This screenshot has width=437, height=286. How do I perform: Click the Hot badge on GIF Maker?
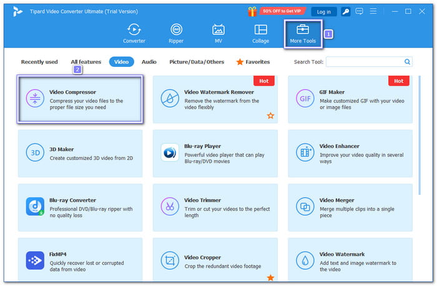(x=398, y=81)
